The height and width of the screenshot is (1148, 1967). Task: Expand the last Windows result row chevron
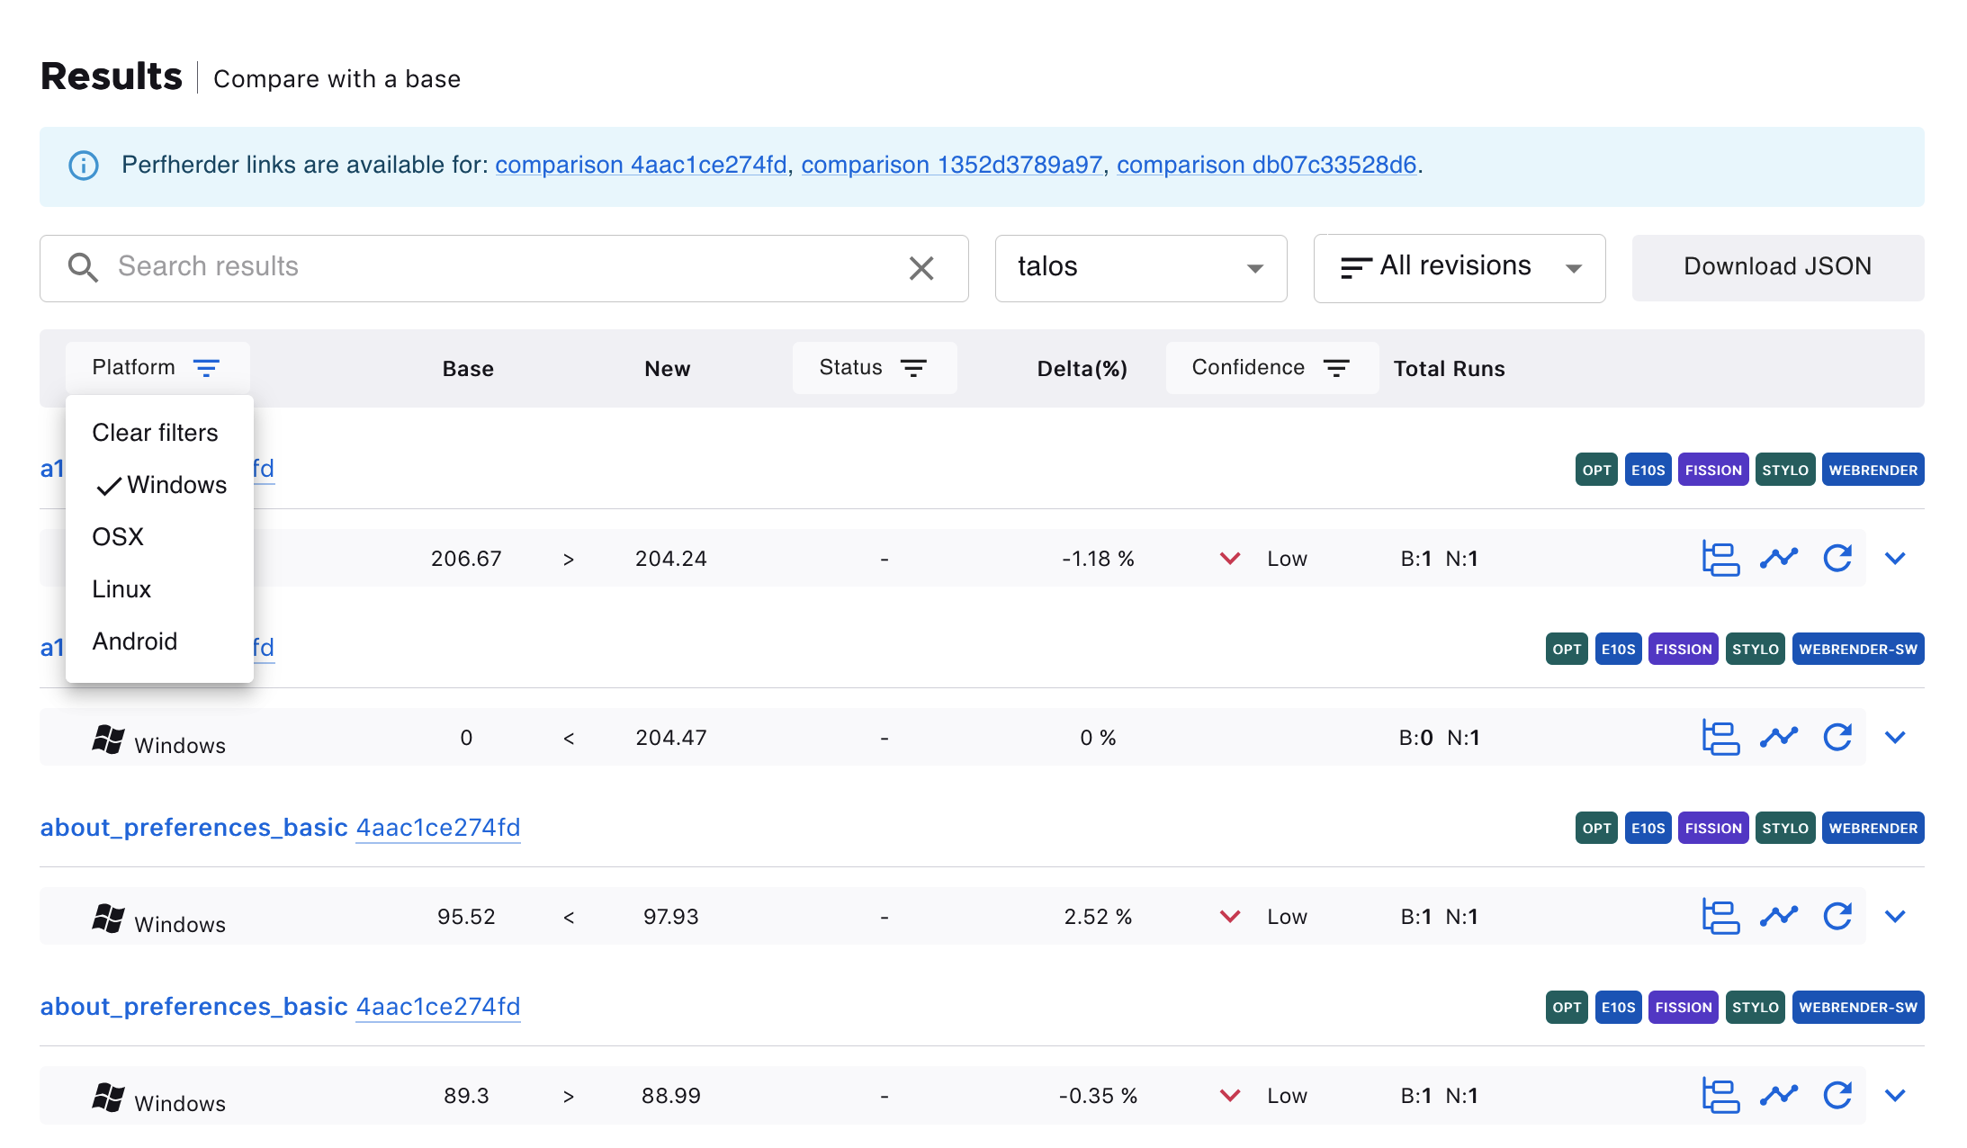point(1895,1095)
